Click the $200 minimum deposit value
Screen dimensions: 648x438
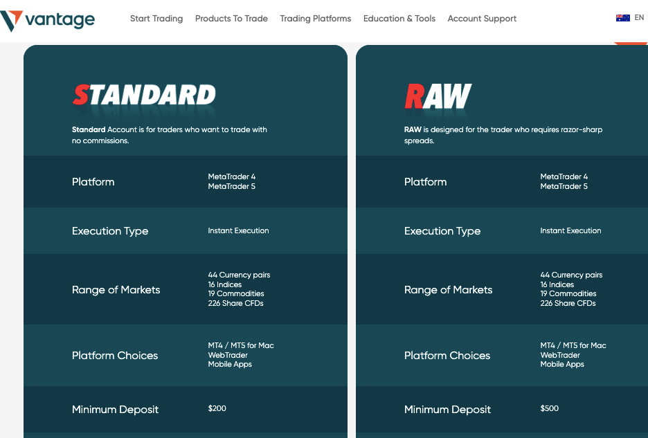coord(217,408)
